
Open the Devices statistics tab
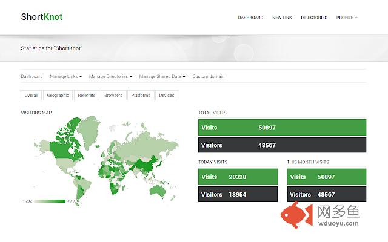tap(167, 96)
